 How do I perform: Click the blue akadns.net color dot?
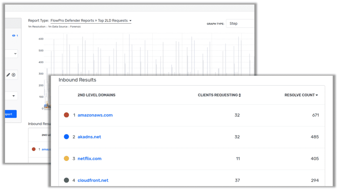(x=66, y=137)
